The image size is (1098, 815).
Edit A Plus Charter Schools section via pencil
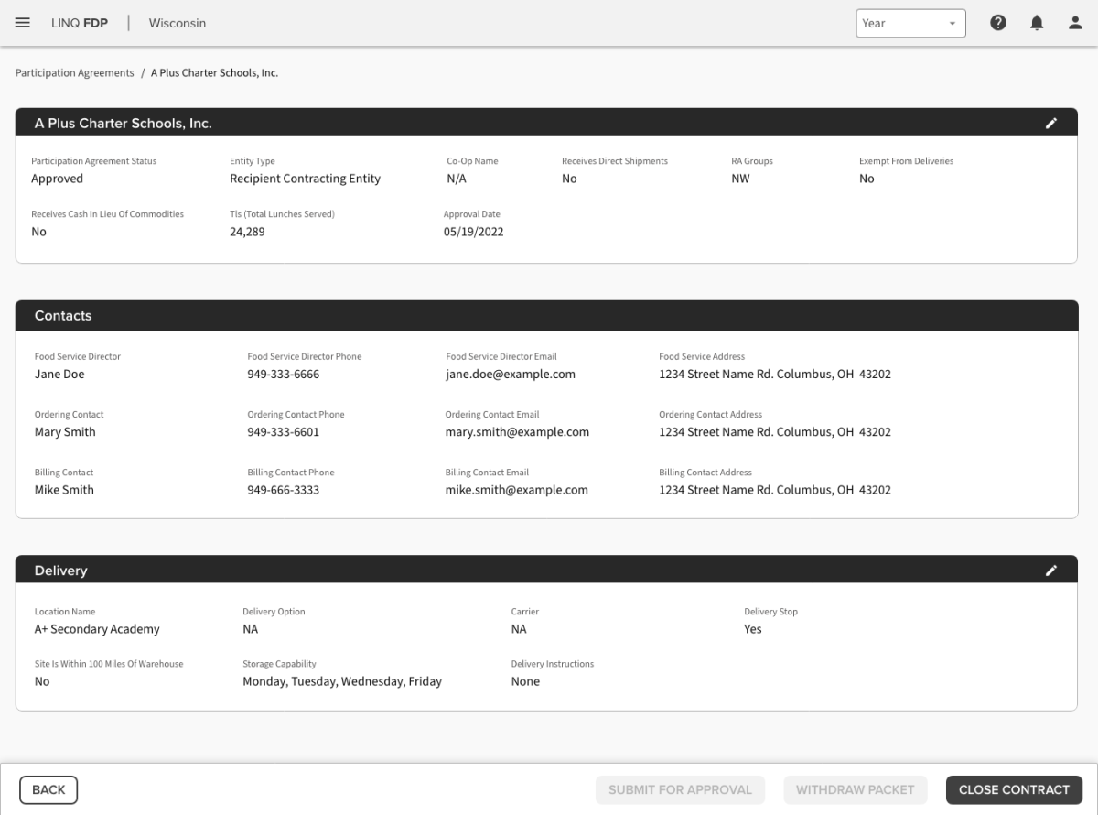pyautogui.click(x=1051, y=123)
